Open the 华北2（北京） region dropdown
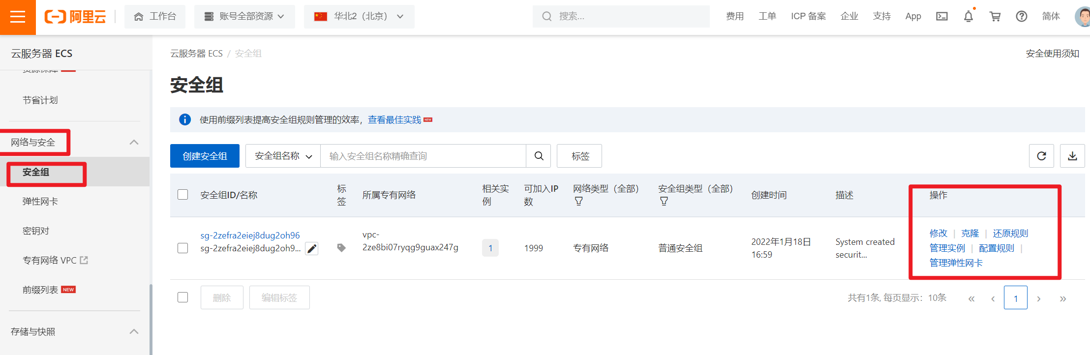 click(x=359, y=17)
